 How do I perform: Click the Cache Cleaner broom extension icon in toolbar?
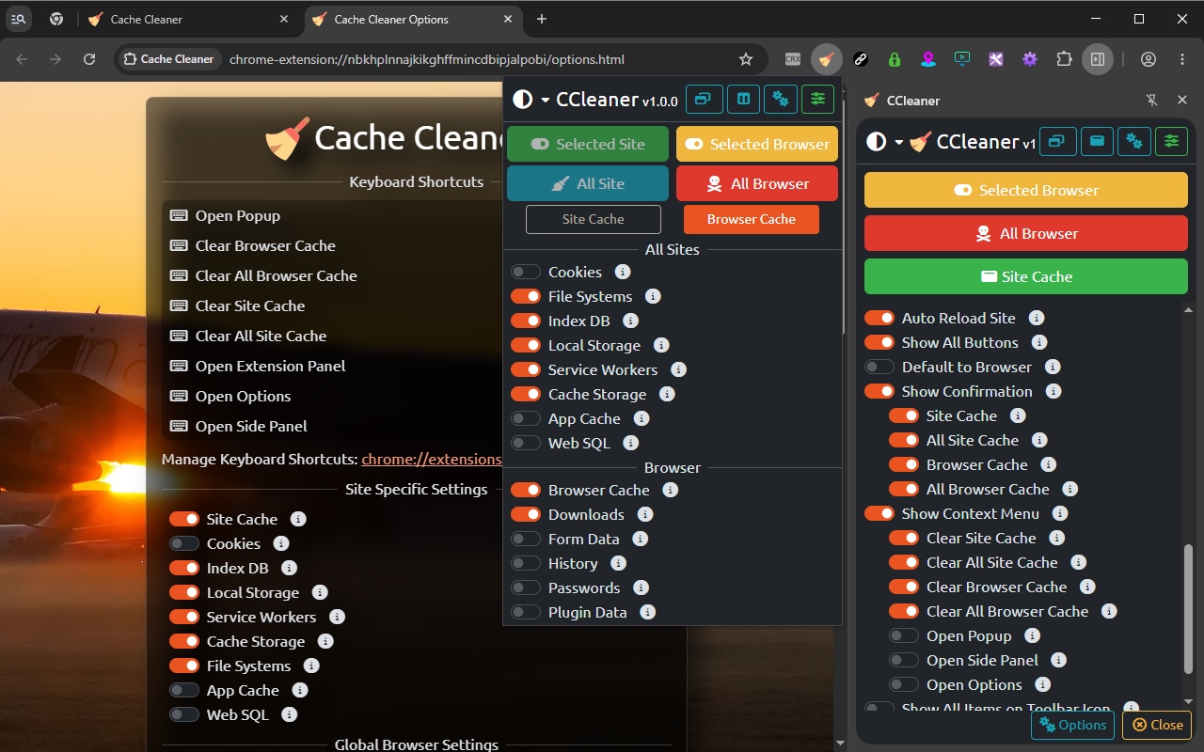pos(827,59)
